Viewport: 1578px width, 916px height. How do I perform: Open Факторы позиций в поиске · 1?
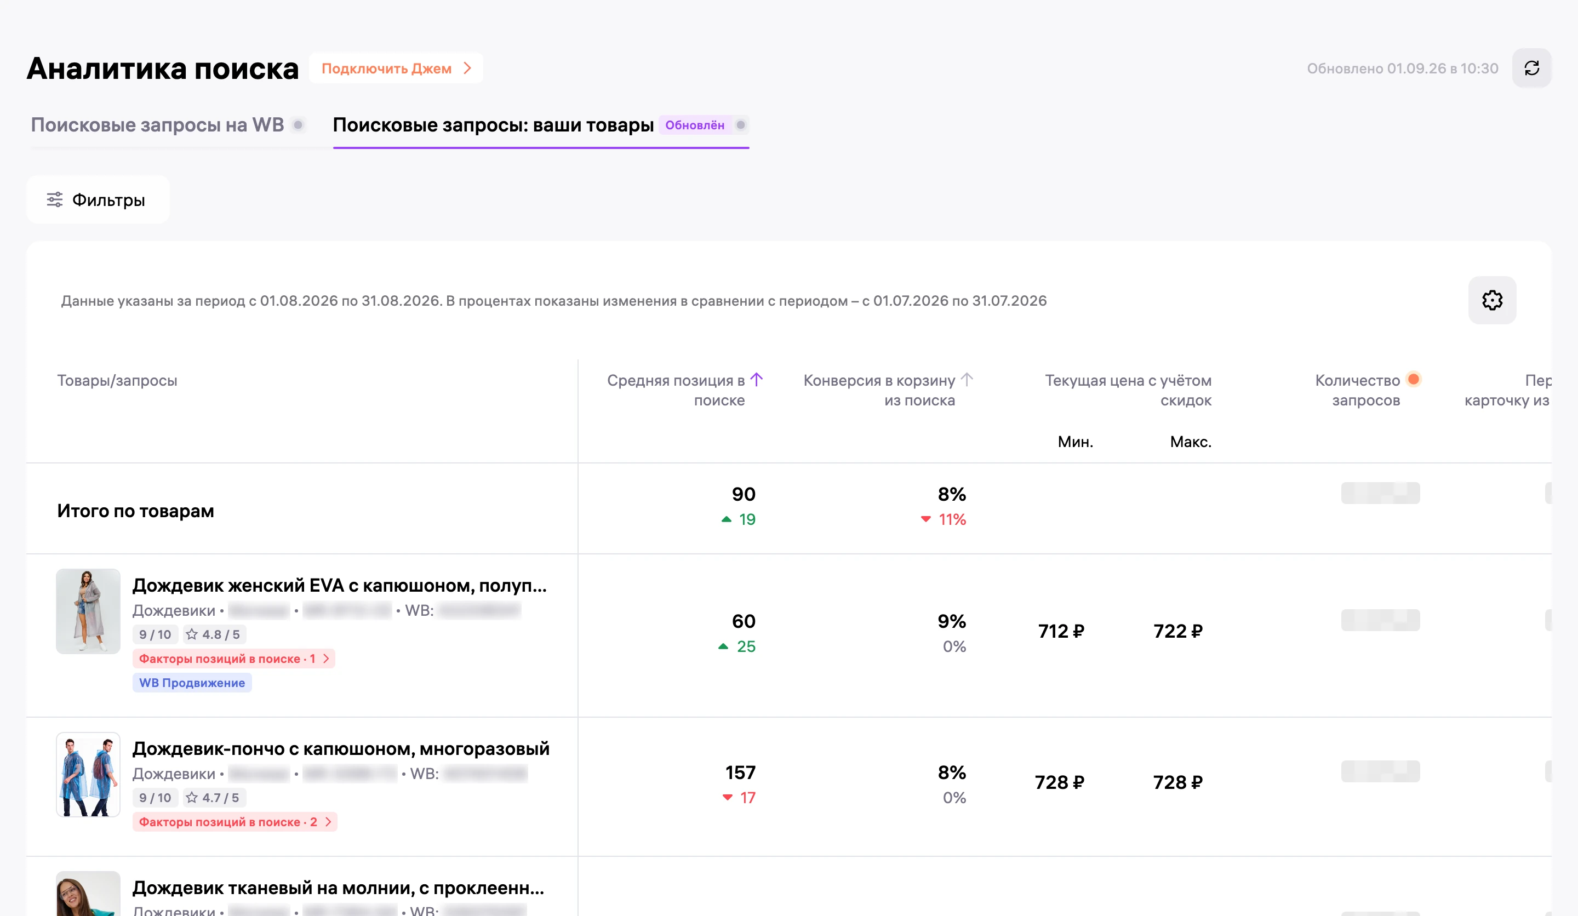pos(233,659)
